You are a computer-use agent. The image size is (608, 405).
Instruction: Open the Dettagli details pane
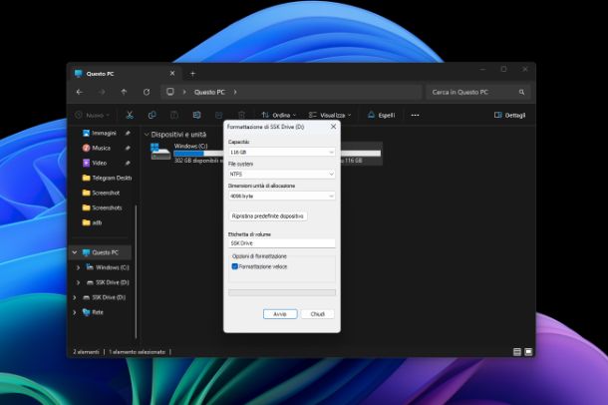510,115
